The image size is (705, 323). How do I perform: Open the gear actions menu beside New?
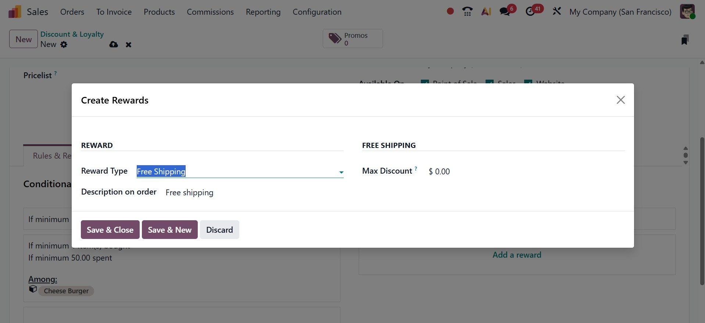pyautogui.click(x=64, y=44)
